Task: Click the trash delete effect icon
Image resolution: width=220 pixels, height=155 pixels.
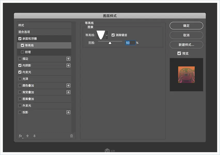Action: point(72,136)
